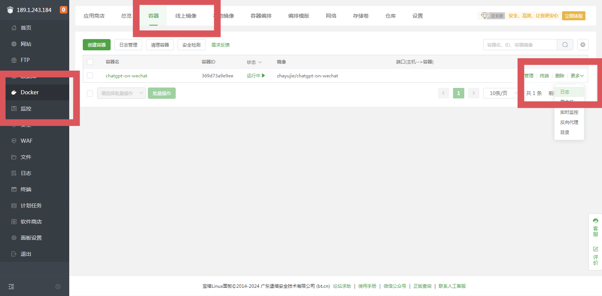Click the panel logo beside the IP address

click(10, 10)
